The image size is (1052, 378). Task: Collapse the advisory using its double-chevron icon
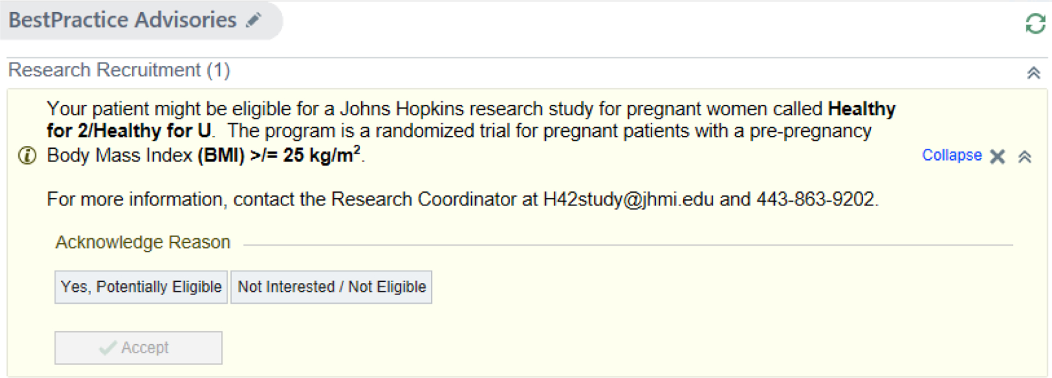click(1025, 156)
